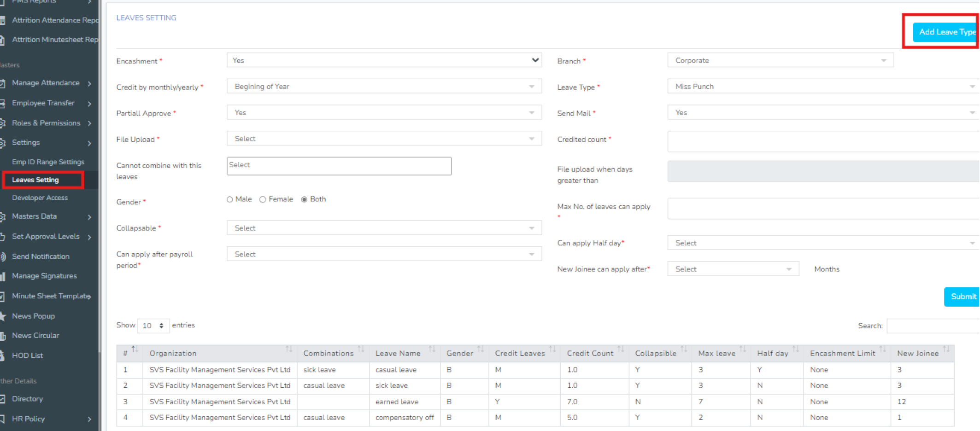Open the Credit by monthly/yearly dropdown
The width and height of the screenshot is (980, 431).
point(384,87)
